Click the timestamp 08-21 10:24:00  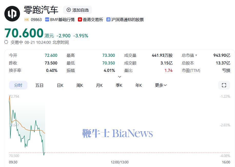pyautogui.click(x=38, y=42)
